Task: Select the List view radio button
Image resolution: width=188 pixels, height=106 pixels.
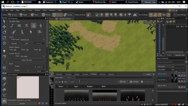Action: pos(56,82)
